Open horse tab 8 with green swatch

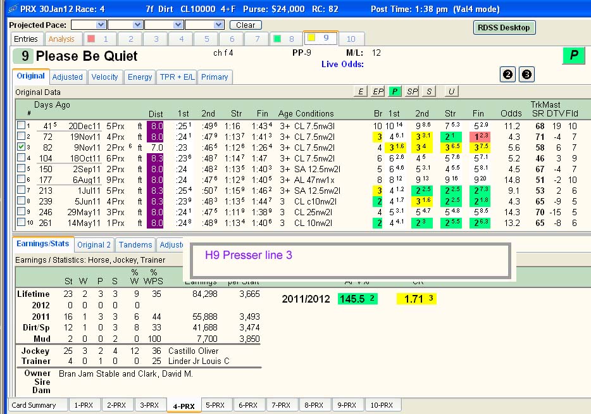pyautogui.click(x=286, y=39)
